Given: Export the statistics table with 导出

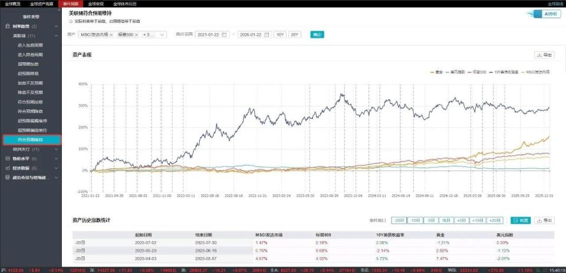Looking at the screenshot, I should click(x=544, y=221).
